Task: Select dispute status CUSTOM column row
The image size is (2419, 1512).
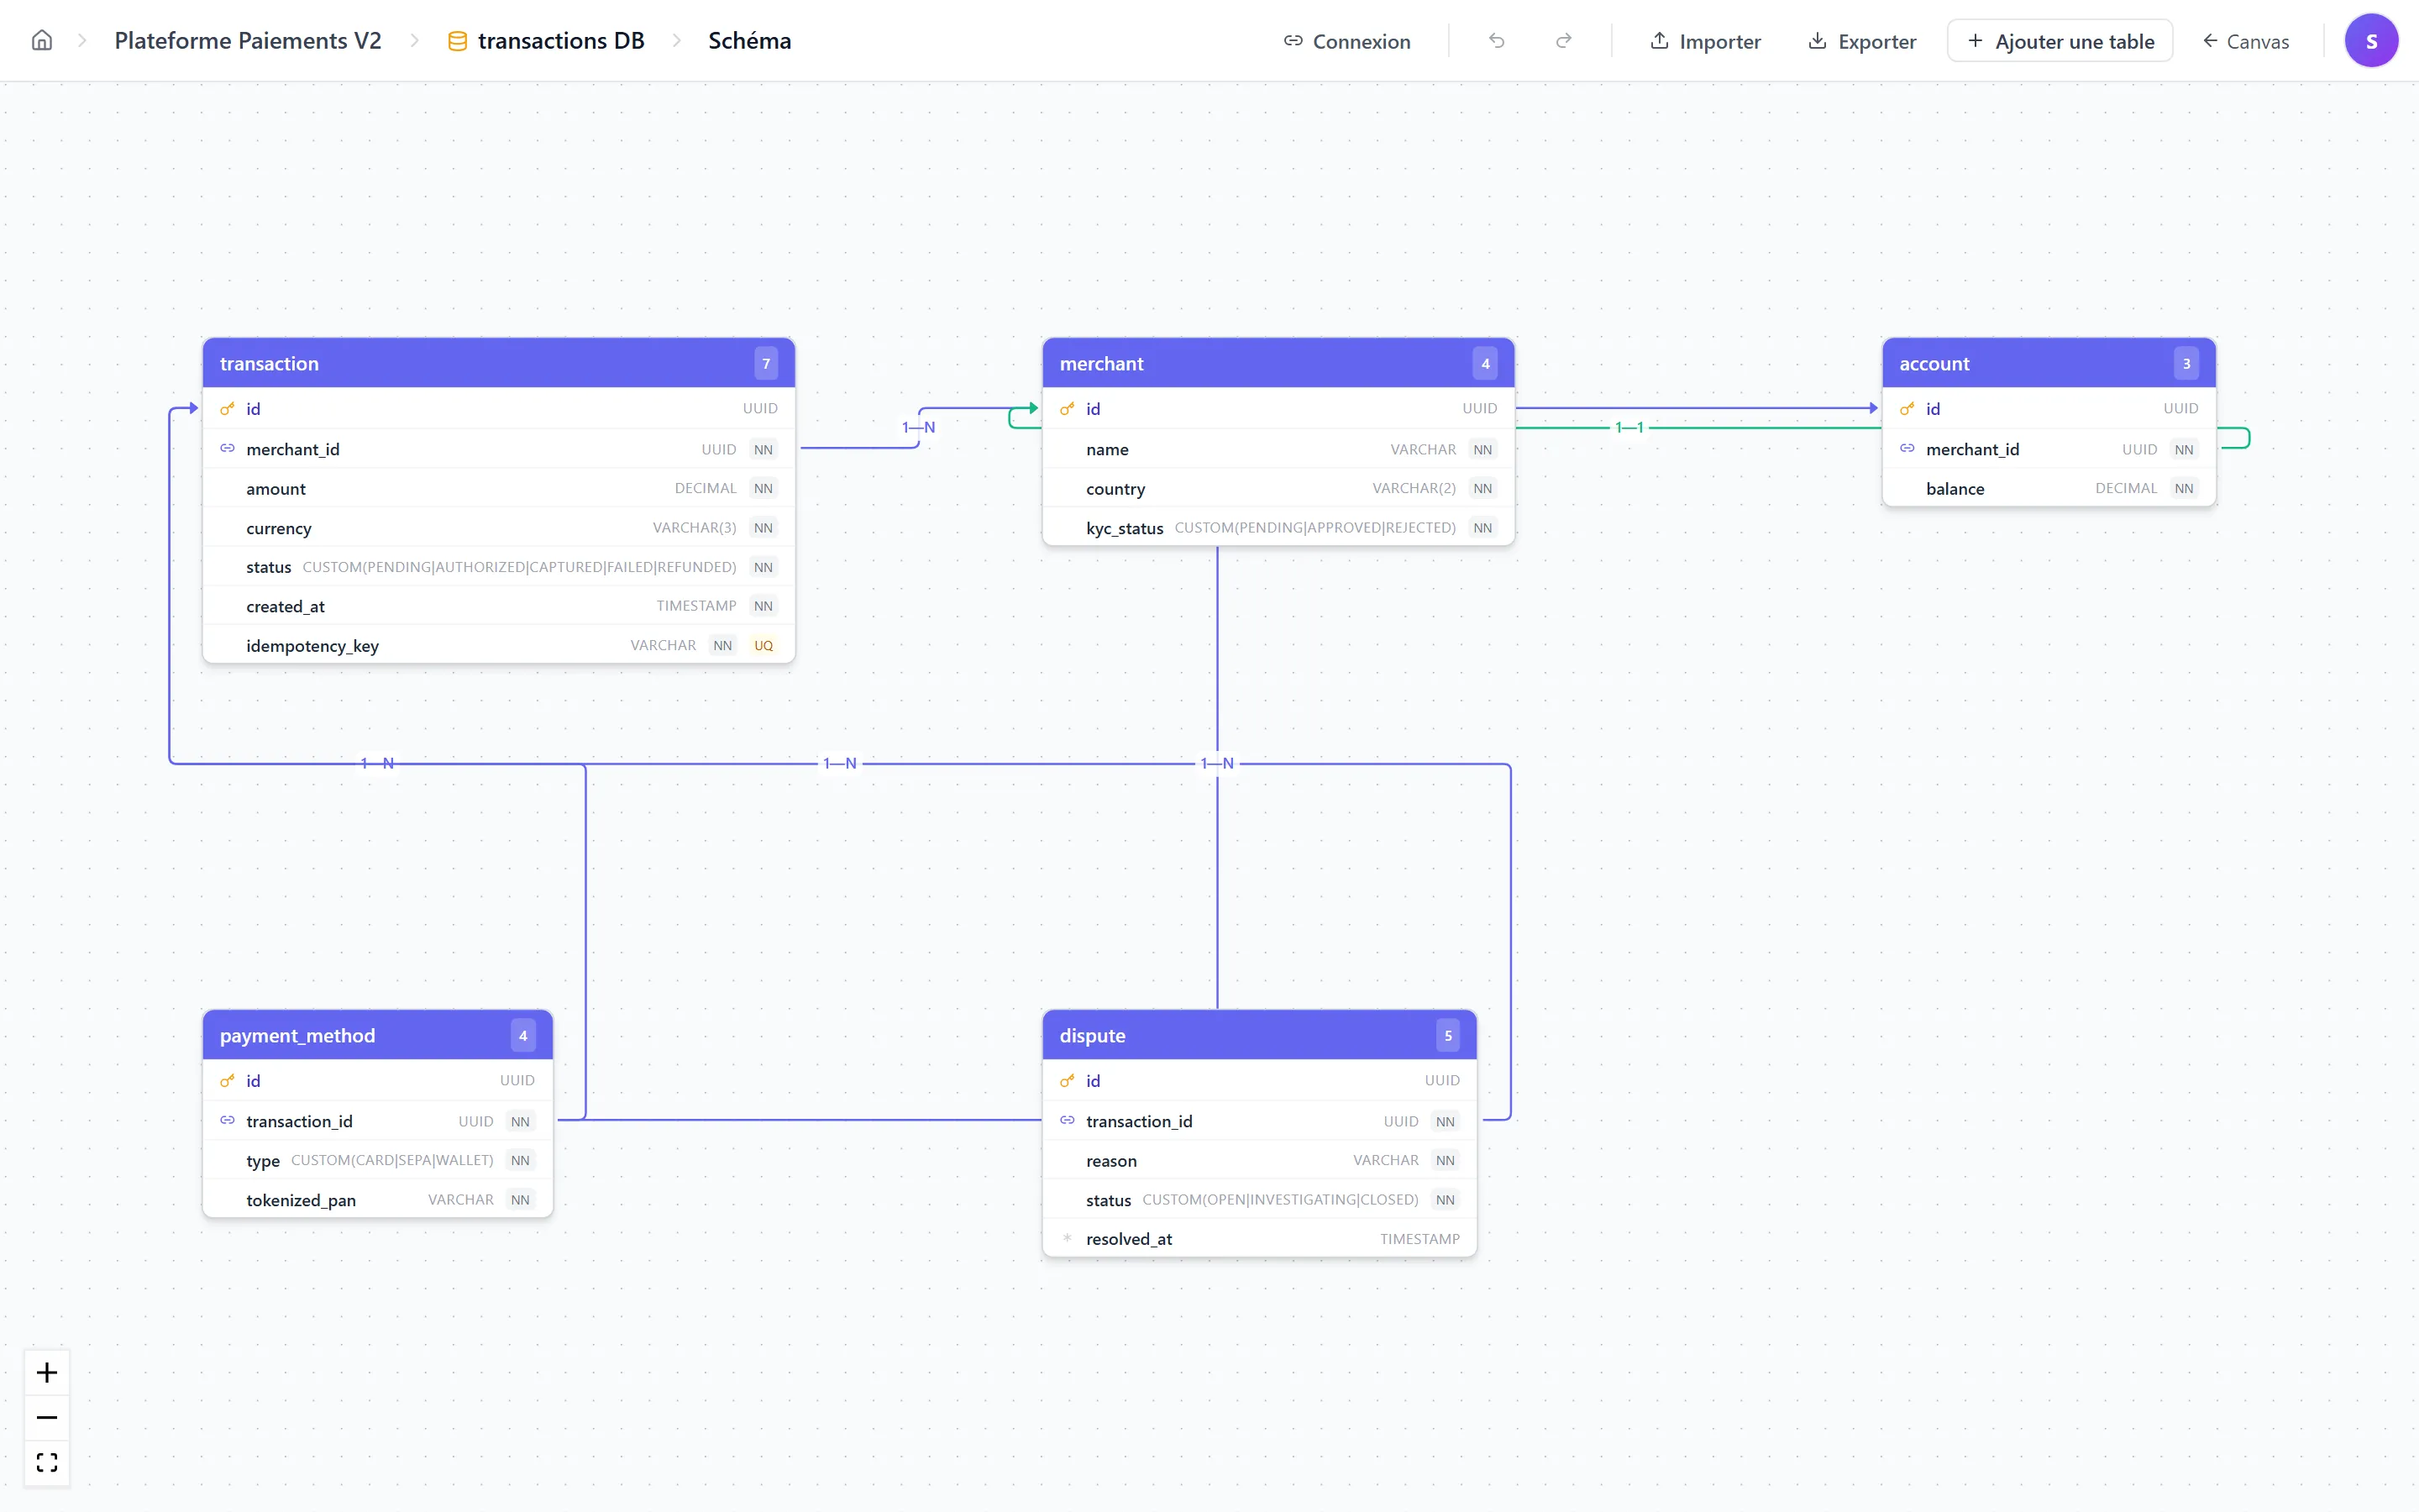Action: click(1260, 1199)
